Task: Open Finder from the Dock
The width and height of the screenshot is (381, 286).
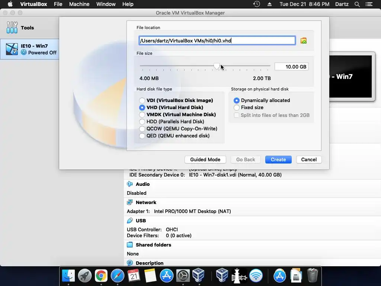Action: click(x=68, y=276)
